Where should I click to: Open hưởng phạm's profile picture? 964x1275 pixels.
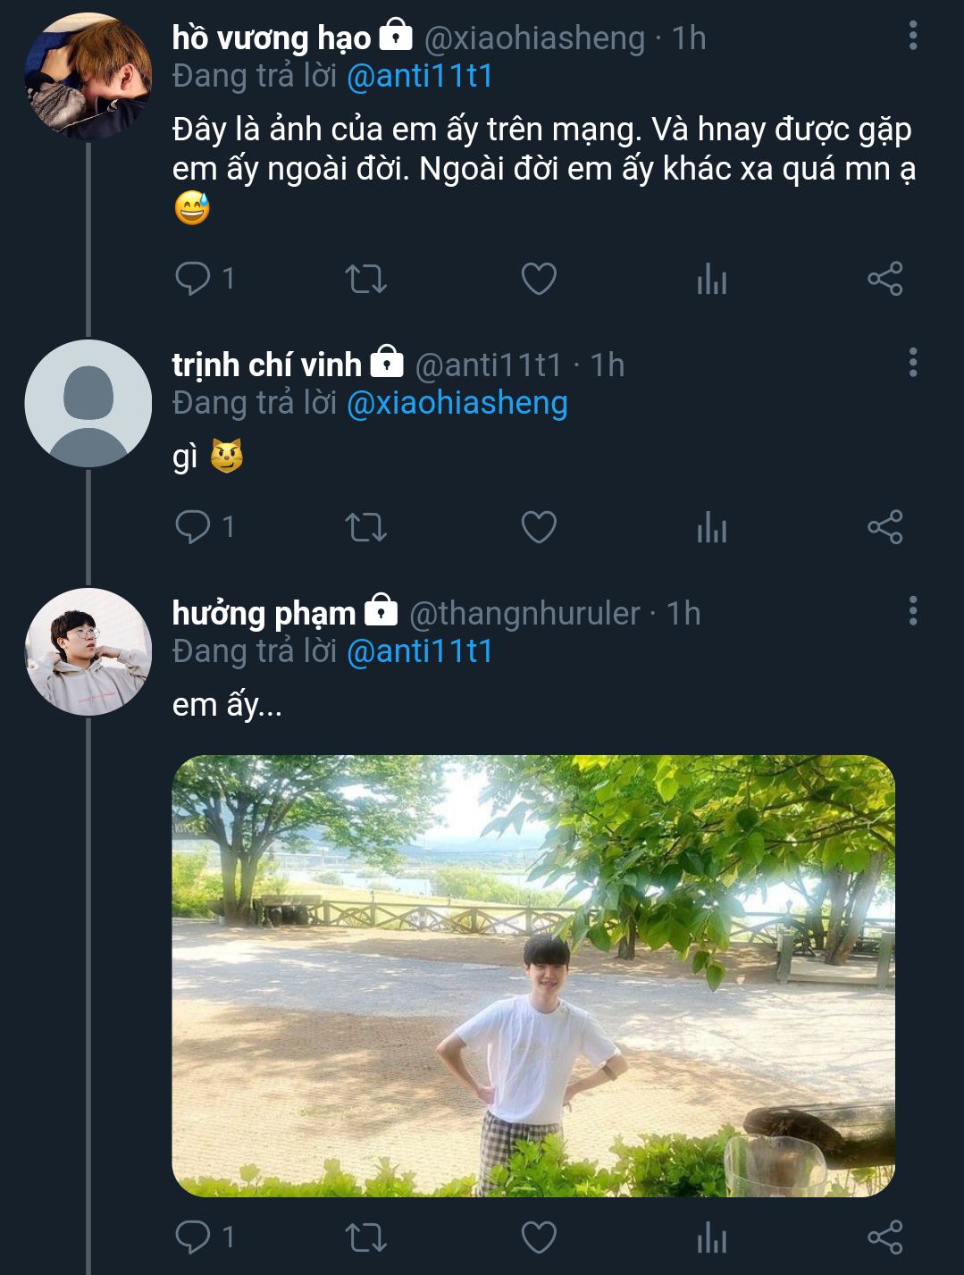pos(88,651)
